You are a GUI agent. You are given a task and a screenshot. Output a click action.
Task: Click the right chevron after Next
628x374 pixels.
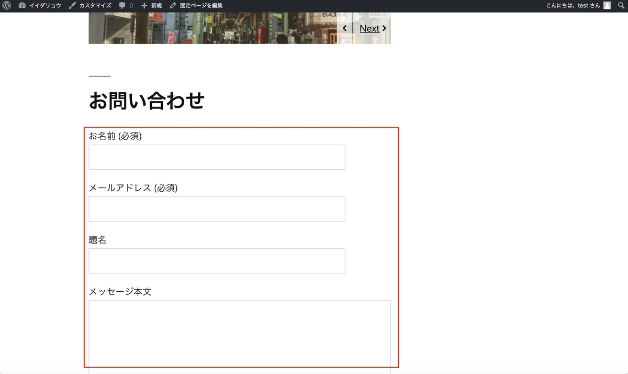click(x=384, y=28)
